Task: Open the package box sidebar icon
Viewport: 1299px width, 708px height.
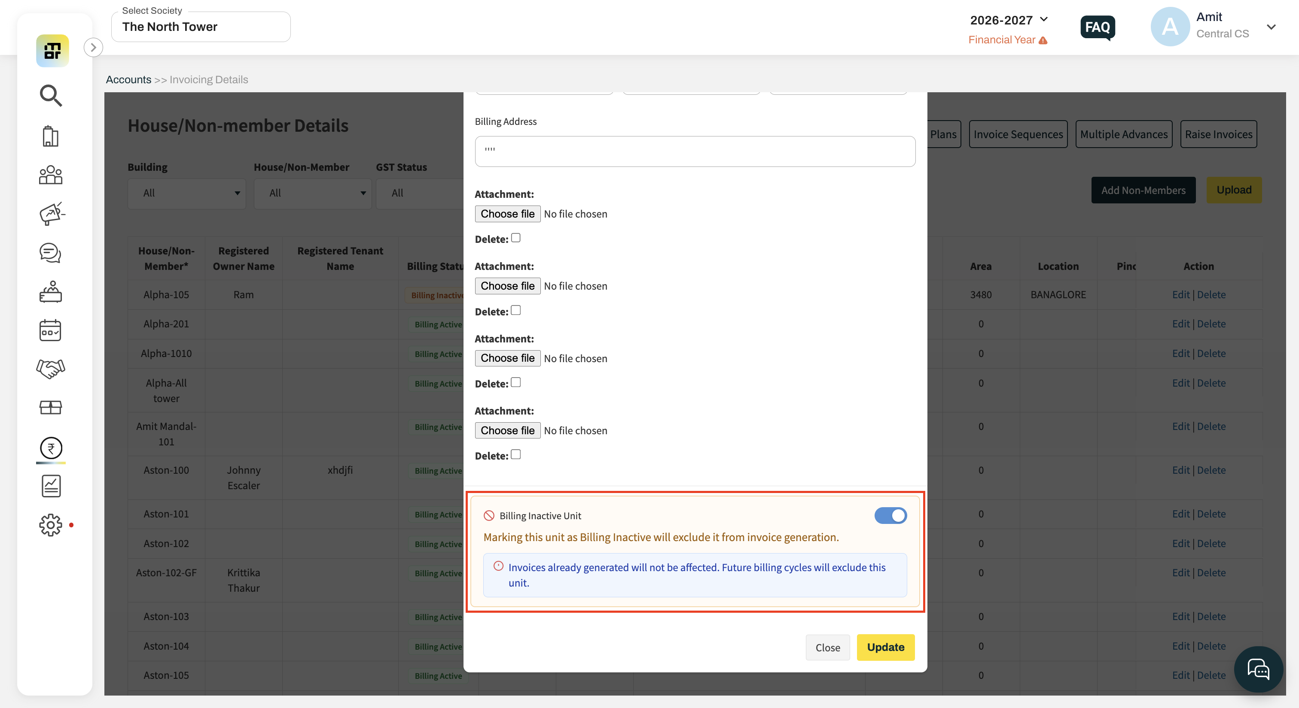Action: click(x=50, y=407)
